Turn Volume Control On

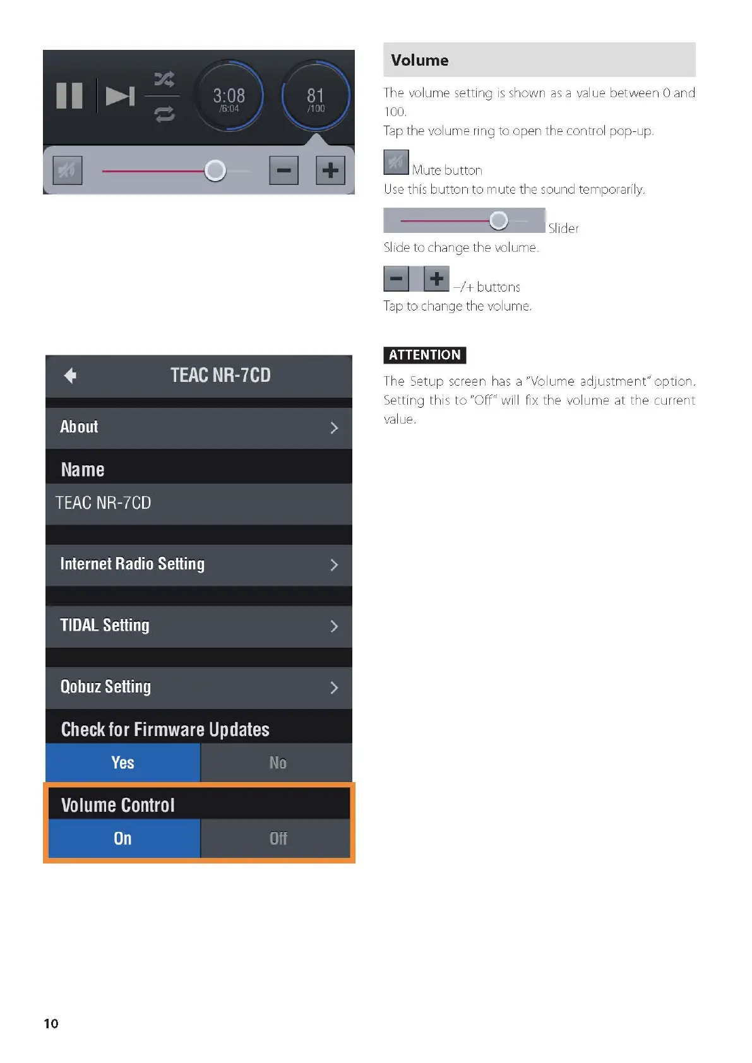coord(123,838)
